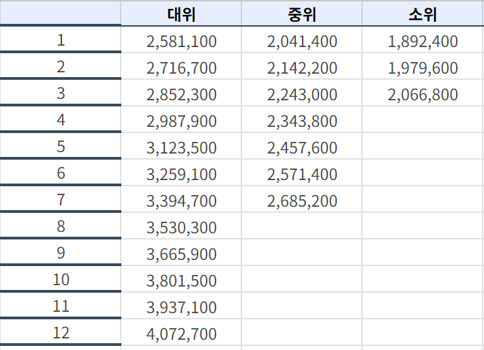Select row number 9 cell
The image size is (484, 350).
click(x=61, y=252)
